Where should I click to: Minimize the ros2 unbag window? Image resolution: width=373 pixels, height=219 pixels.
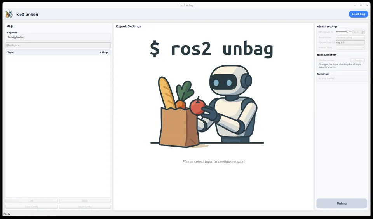[355, 5]
